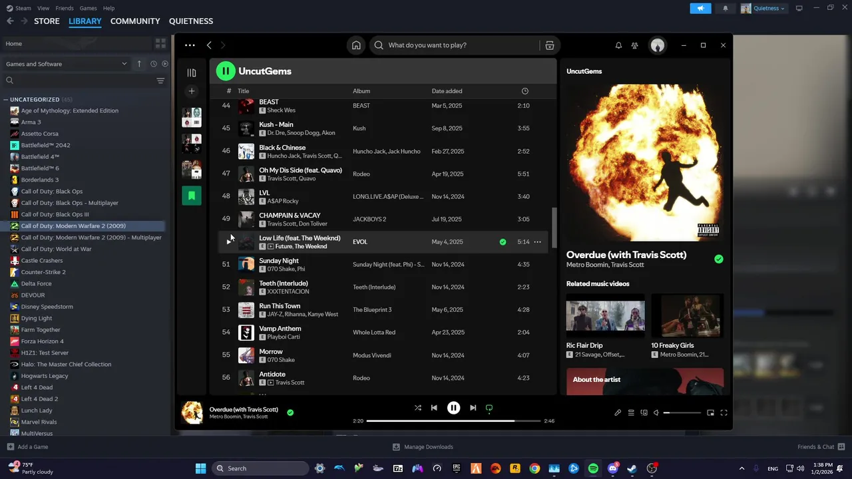852x479 pixels.
Task: Open connect to a device icon
Action: (644, 413)
